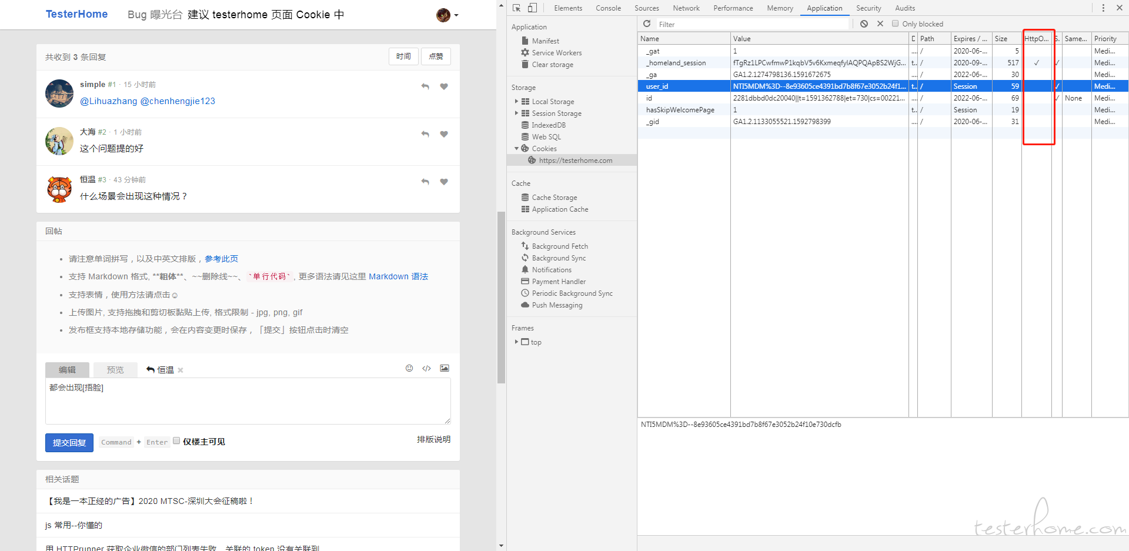Open Web SQL storage
The width and height of the screenshot is (1129, 551).
(546, 136)
